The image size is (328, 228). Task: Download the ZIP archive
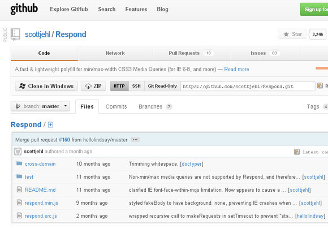pyautogui.click(x=93, y=86)
